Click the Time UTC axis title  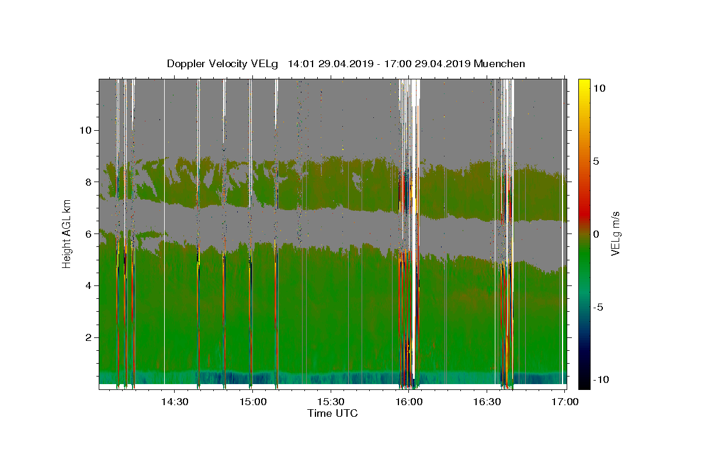[x=332, y=413]
